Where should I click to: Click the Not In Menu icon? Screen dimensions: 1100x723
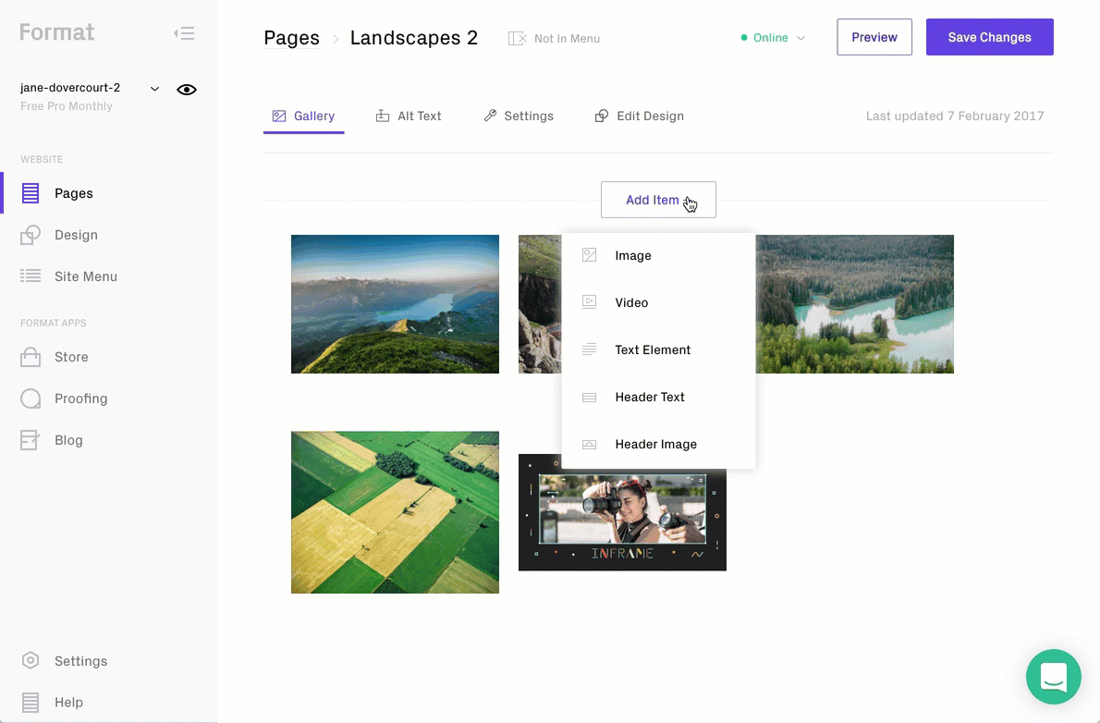pyautogui.click(x=517, y=38)
